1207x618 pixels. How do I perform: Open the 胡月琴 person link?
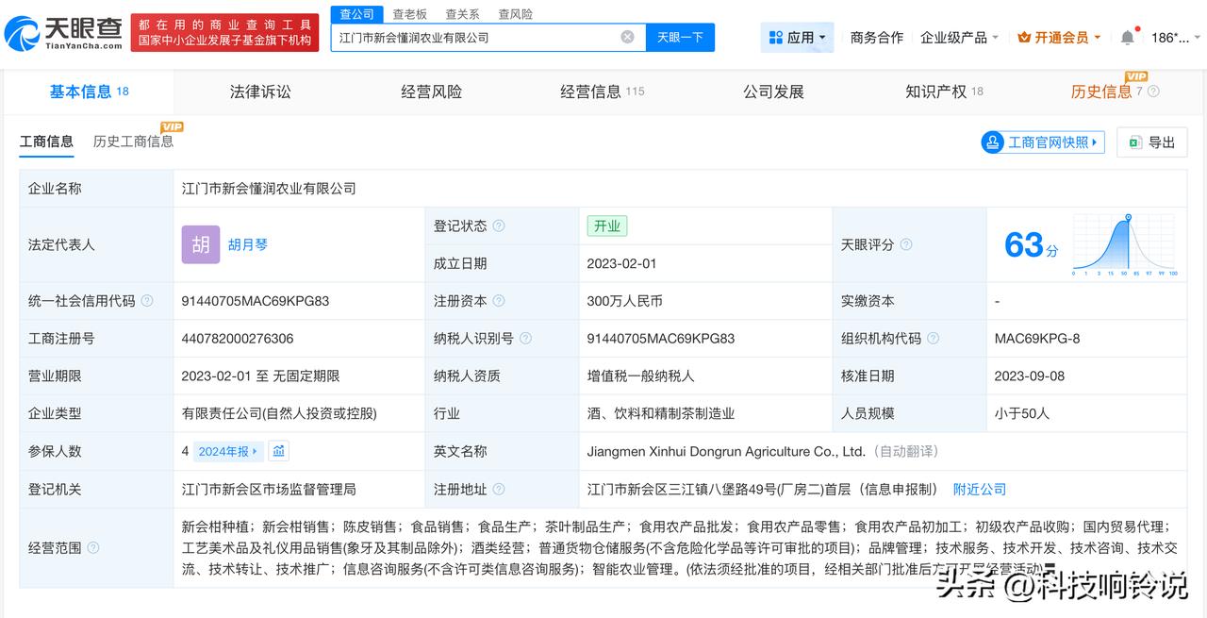248,244
